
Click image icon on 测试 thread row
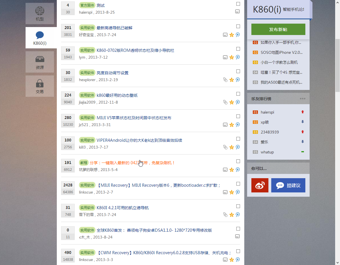pos(237,11)
